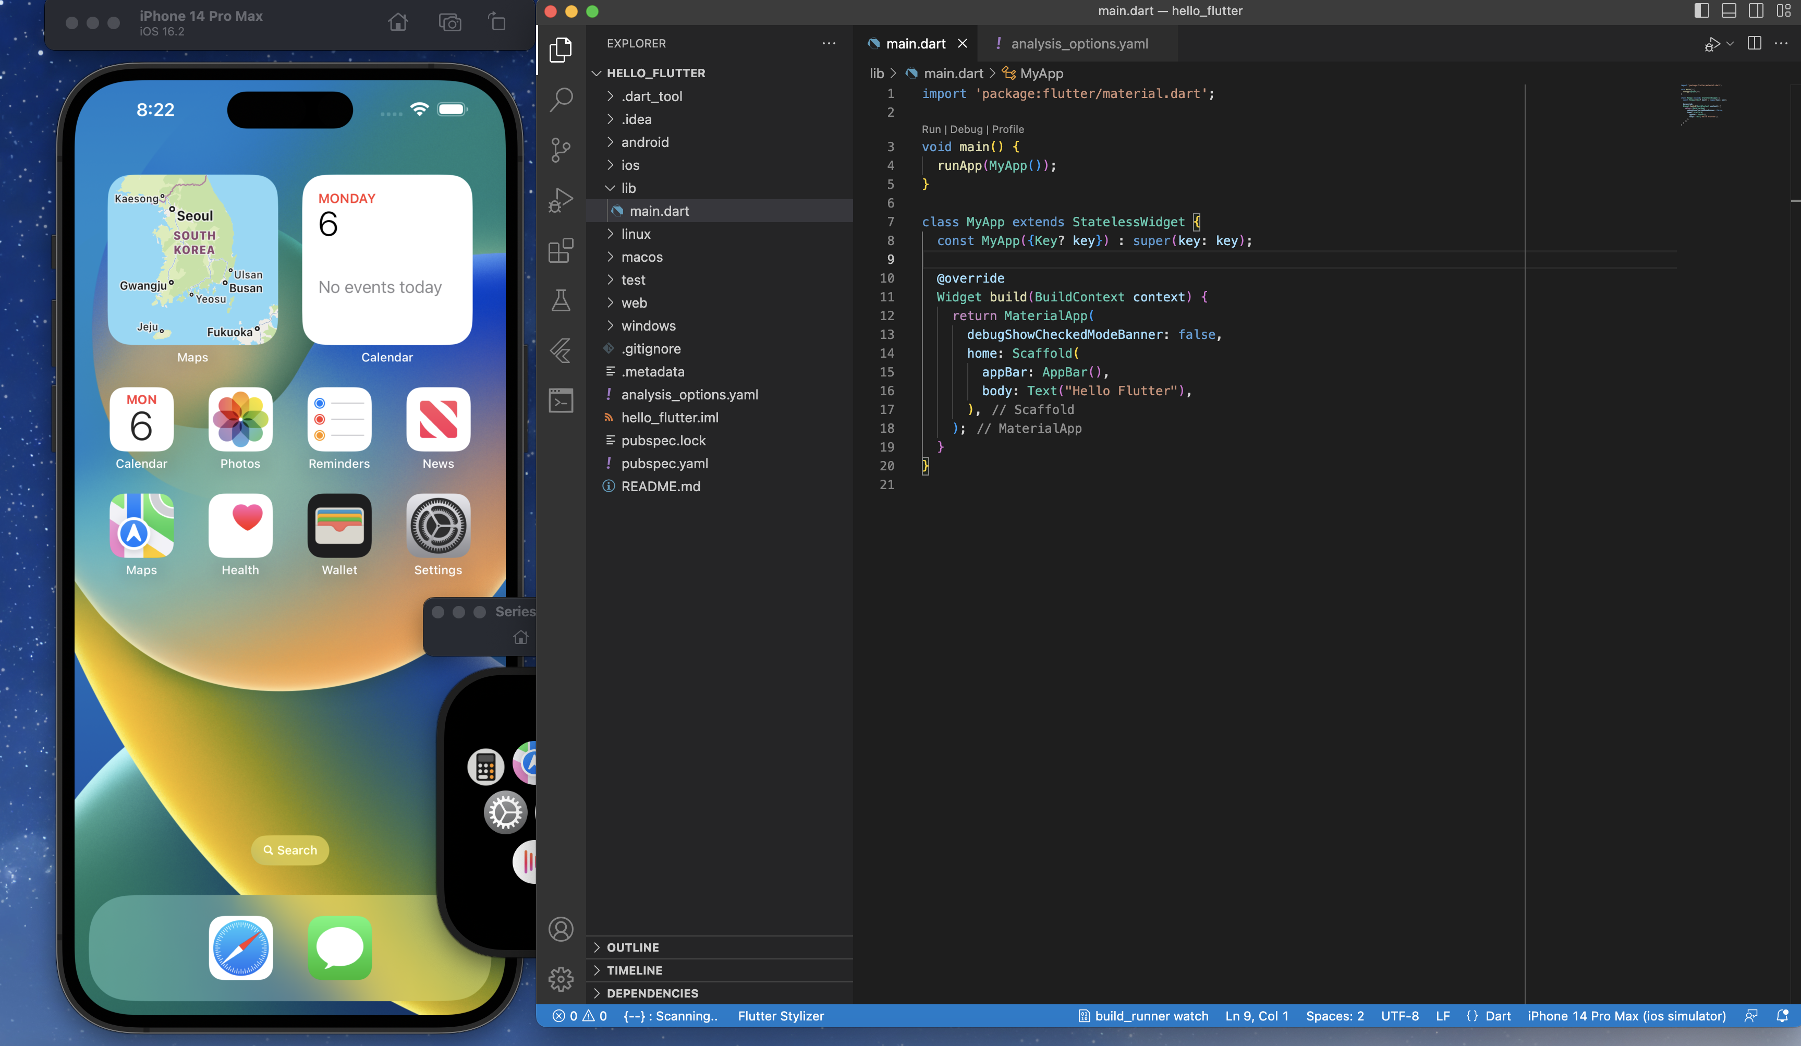Select device iPhone 14 Pro Max in status bar
The height and width of the screenshot is (1046, 1801).
1627,1015
